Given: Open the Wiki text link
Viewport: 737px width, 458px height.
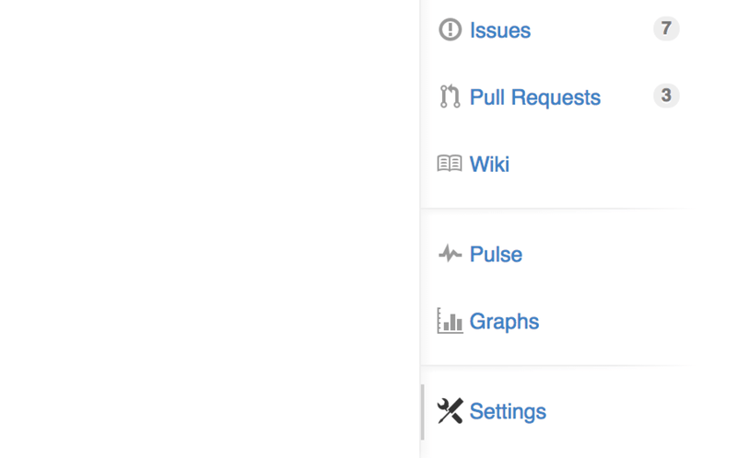Looking at the screenshot, I should [x=489, y=164].
